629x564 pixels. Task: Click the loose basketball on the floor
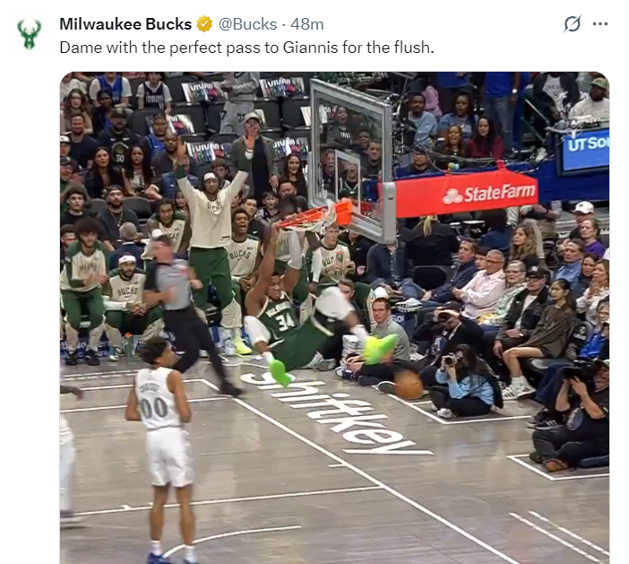point(409,384)
